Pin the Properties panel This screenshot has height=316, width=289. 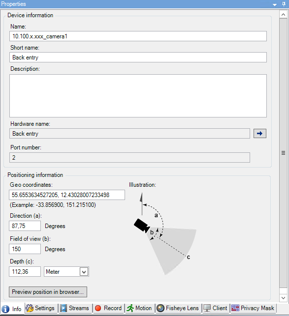click(284, 4)
